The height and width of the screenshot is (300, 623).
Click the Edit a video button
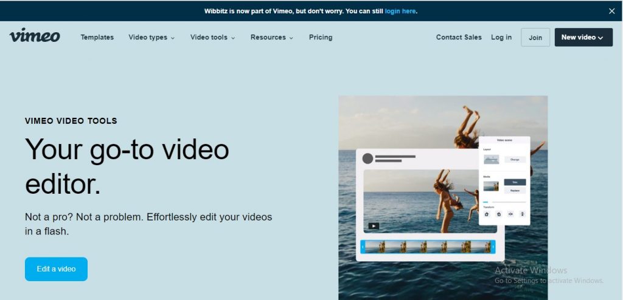(x=56, y=269)
